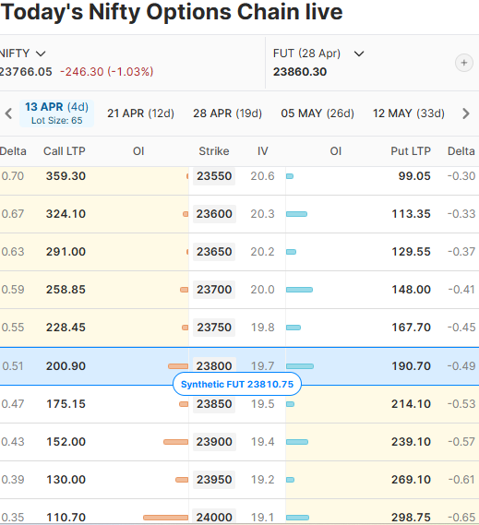Click IV value 20.6
Screen dimensions: 479x525
tap(263, 176)
